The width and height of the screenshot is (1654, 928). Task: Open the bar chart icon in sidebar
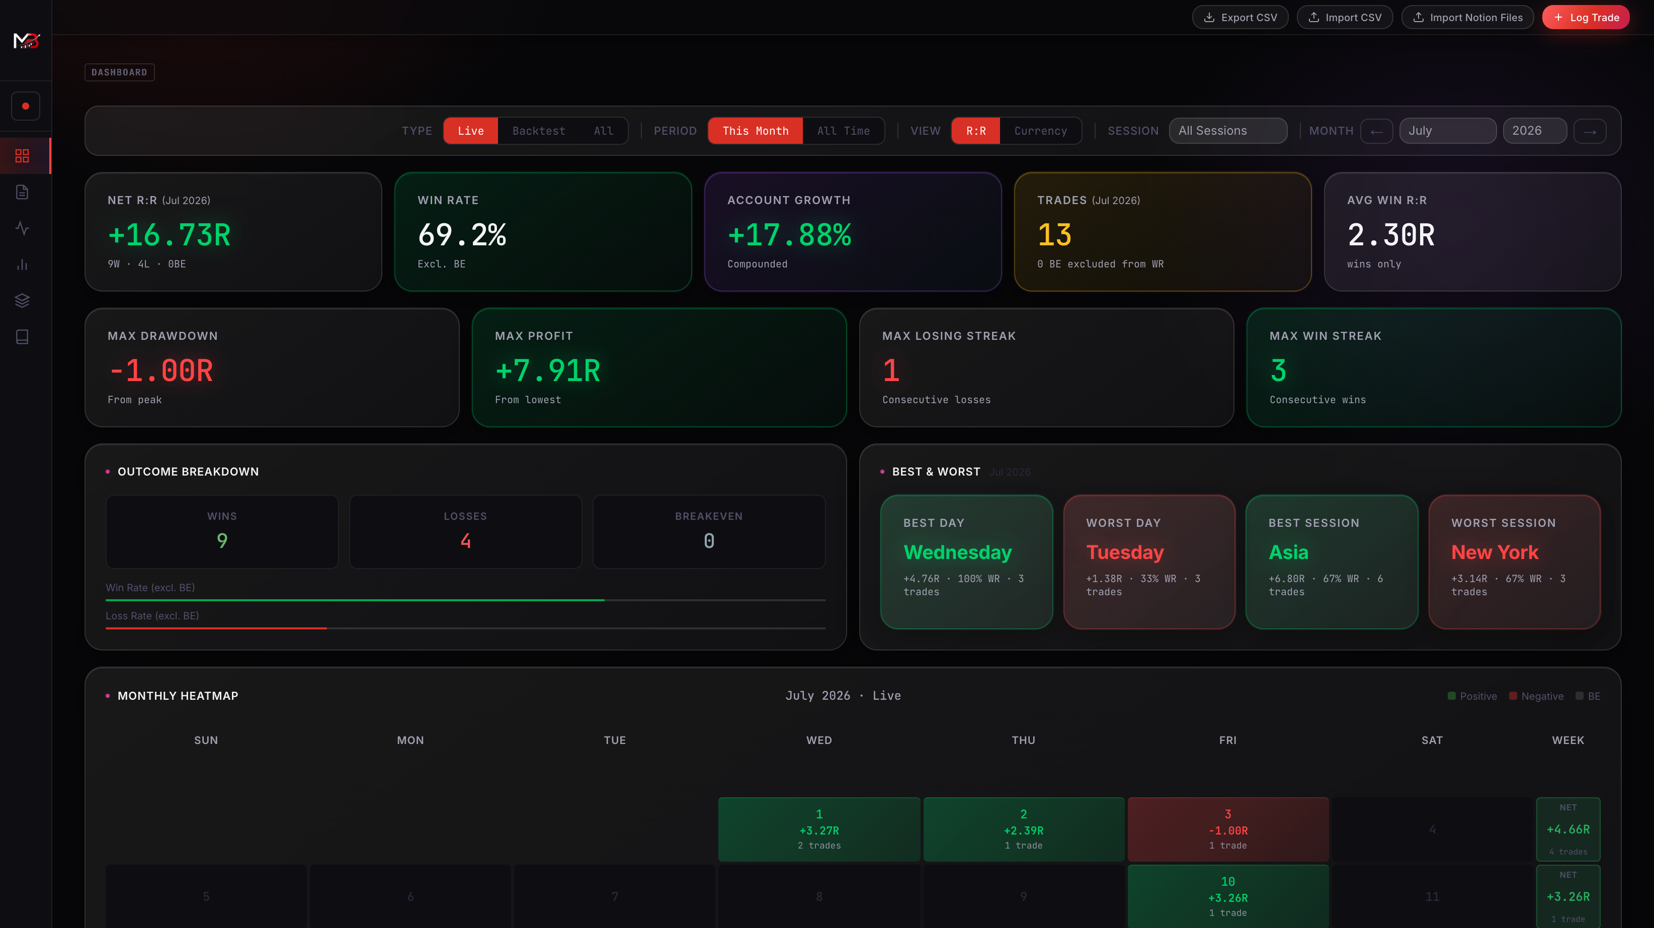pos(23,264)
